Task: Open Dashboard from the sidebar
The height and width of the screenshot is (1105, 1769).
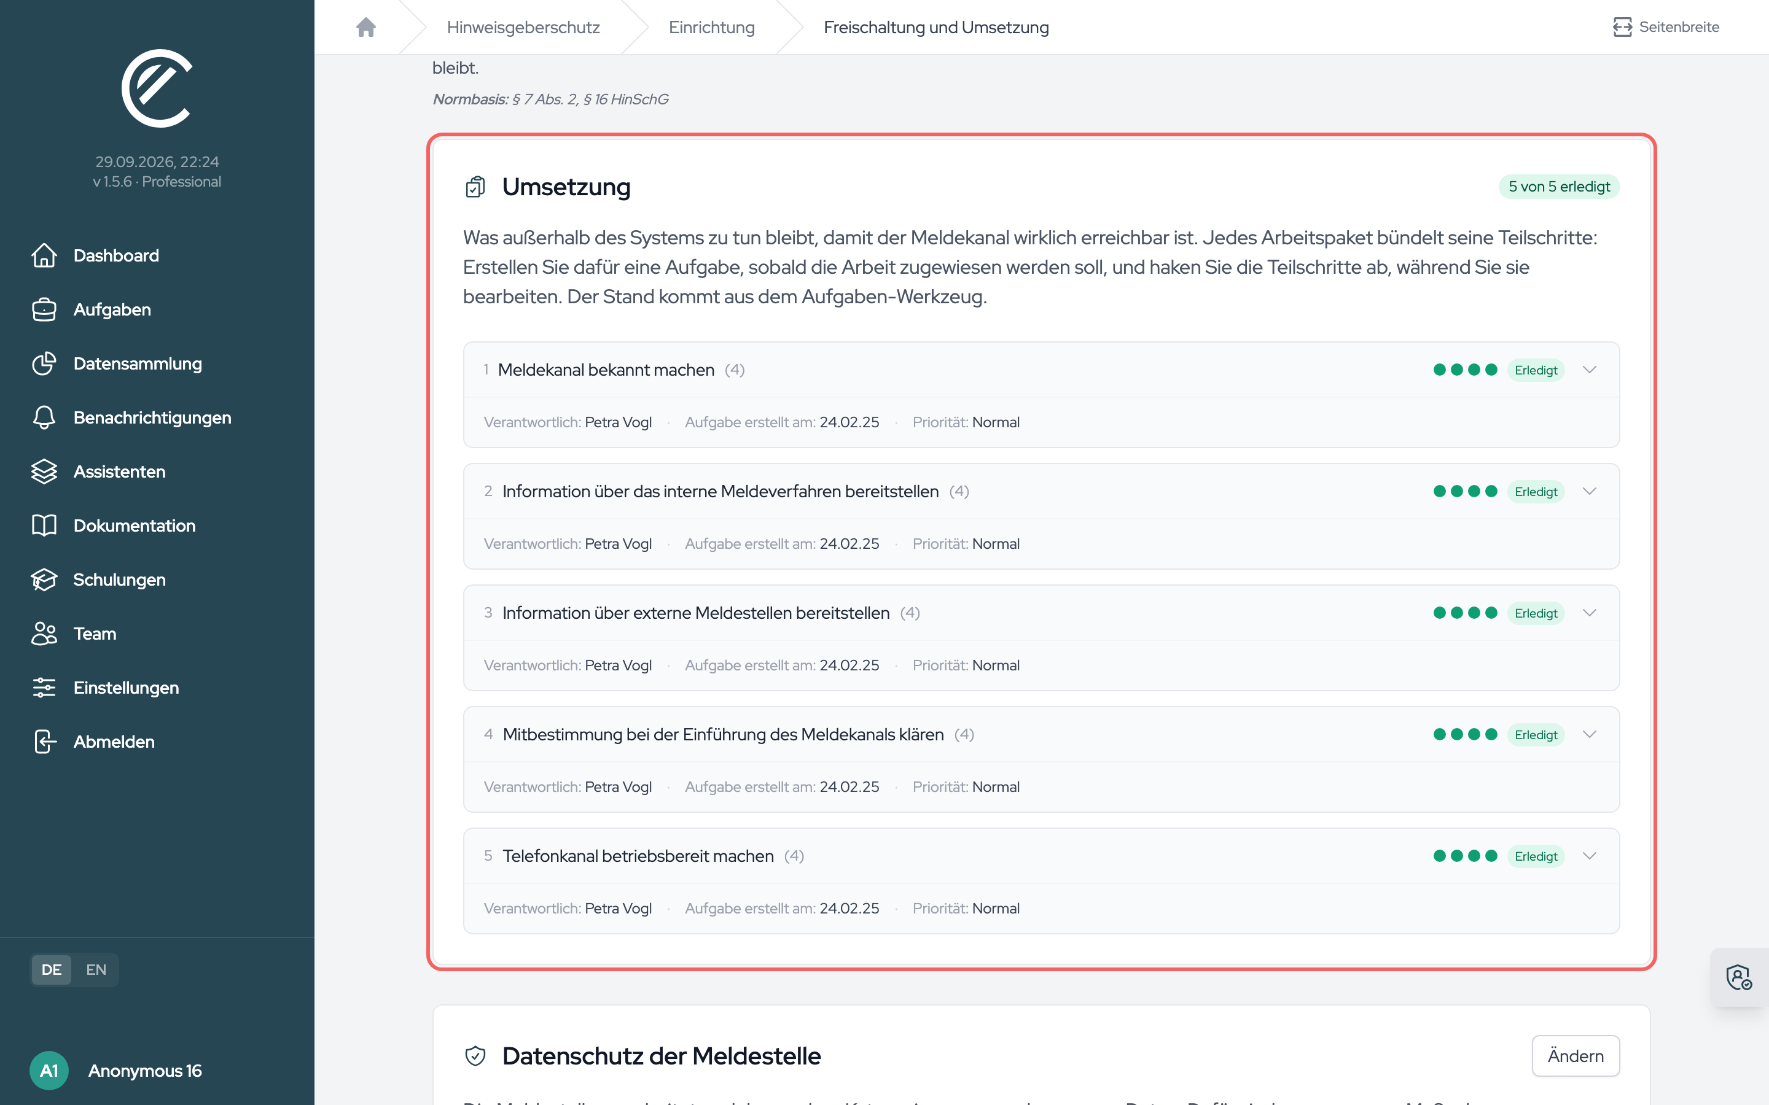Action: [x=115, y=256]
